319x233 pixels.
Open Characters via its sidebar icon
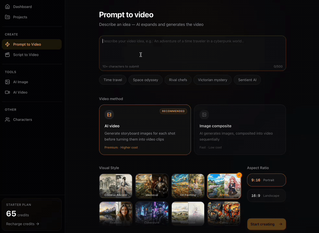point(8,119)
